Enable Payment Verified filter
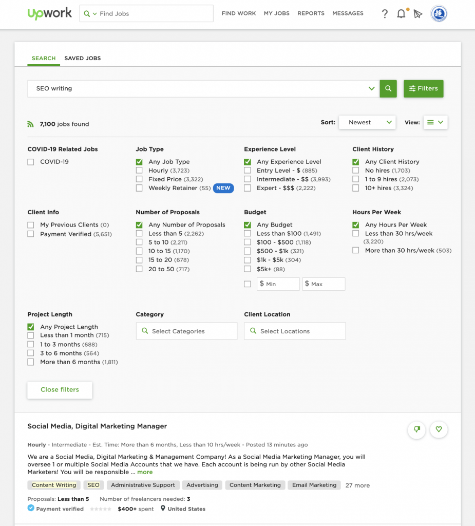 (x=31, y=234)
